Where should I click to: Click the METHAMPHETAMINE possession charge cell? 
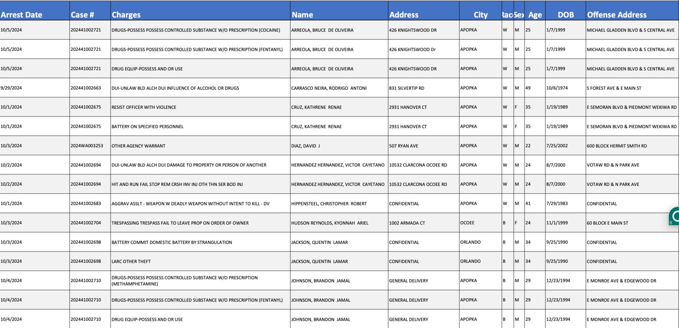[x=200, y=280]
